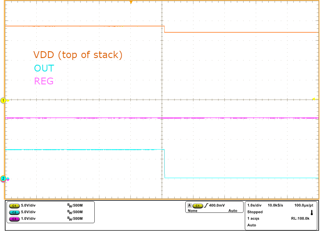
Task: Click the cyan C2 channel badge
Action: [x=14, y=212]
